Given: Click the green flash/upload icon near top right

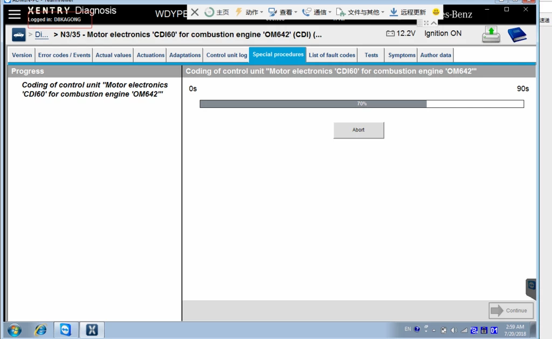Looking at the screenshot, I should [x=491, y=33].
